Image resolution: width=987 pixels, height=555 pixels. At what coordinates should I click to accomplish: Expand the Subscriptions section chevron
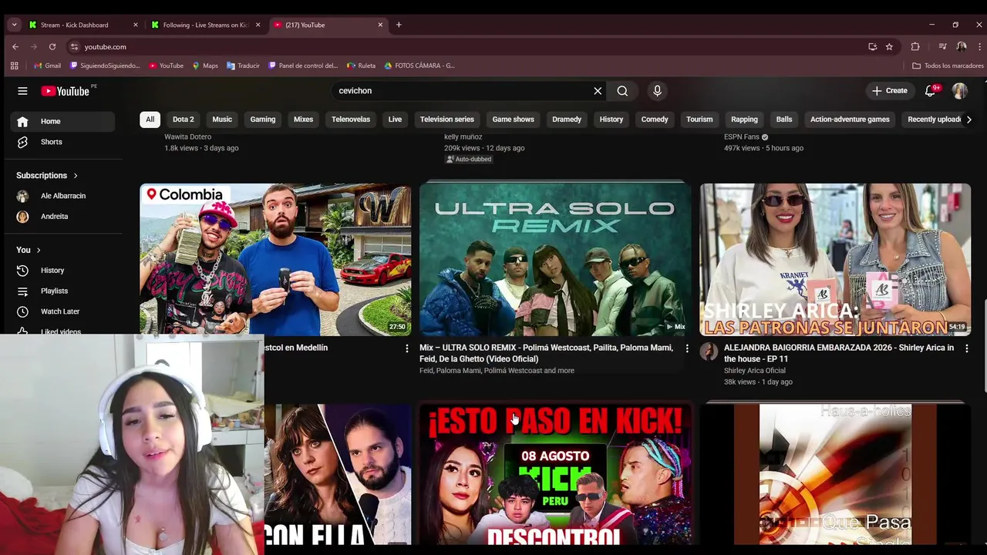pyautogui.click(x=75, y=176)
